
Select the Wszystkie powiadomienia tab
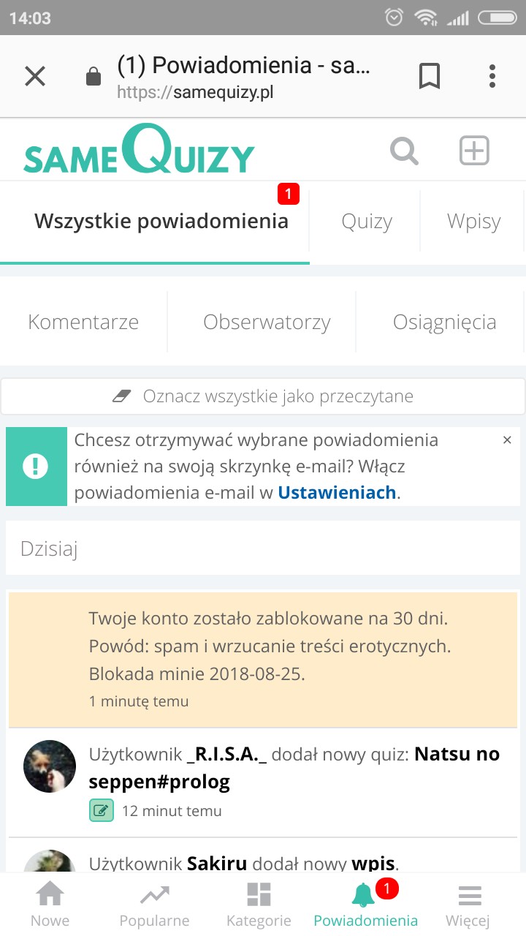[x=161, y=221]
